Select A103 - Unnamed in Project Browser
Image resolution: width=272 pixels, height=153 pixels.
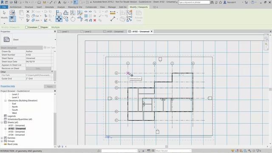[x=17, y=132]
